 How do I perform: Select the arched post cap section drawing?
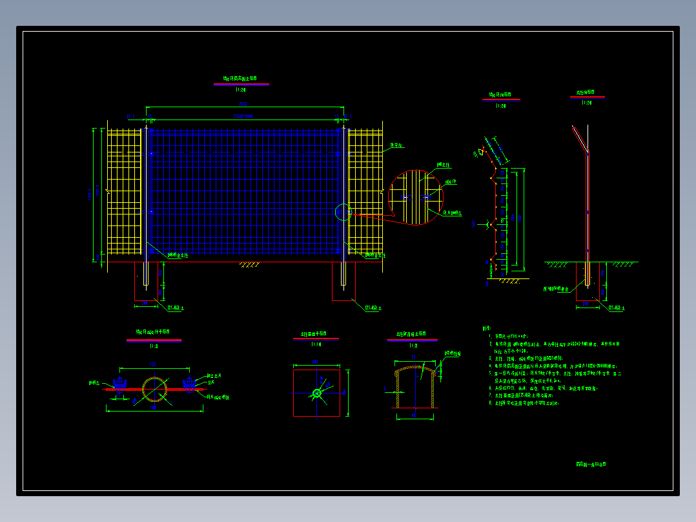[415, 387]
